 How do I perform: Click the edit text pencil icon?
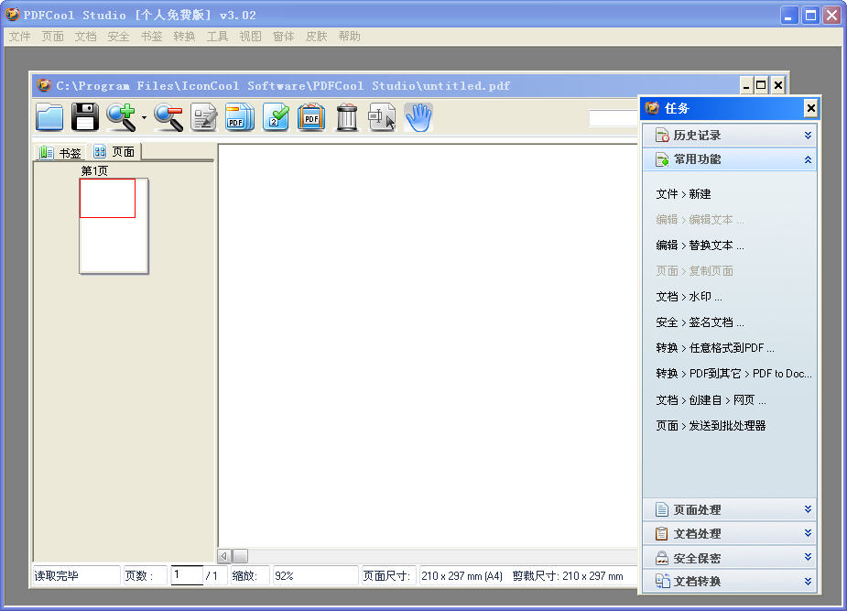tap(204, 117)
